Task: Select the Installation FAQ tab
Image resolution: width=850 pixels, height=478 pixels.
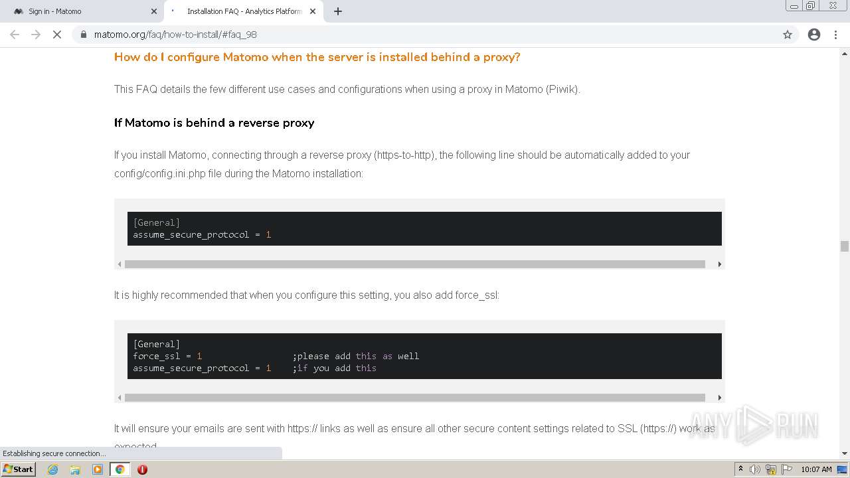Action: tap(244, 11)
